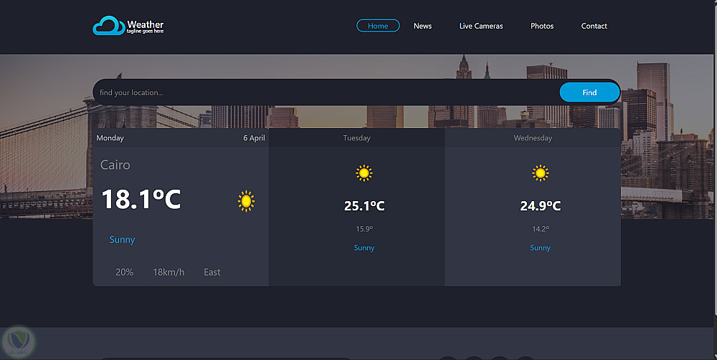Screen dimensions: 717x360
Task: Click the Sunny label under Cairo
Action: point(122,240)
